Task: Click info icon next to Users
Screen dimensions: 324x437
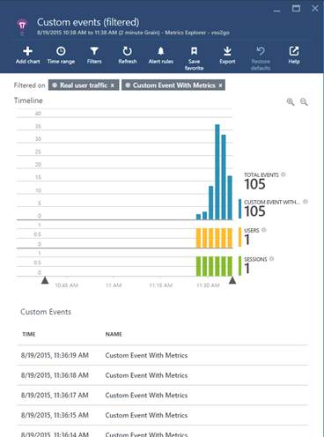Action: 263,230
